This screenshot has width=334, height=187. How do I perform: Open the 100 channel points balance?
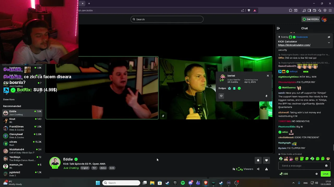coord(284,174)
